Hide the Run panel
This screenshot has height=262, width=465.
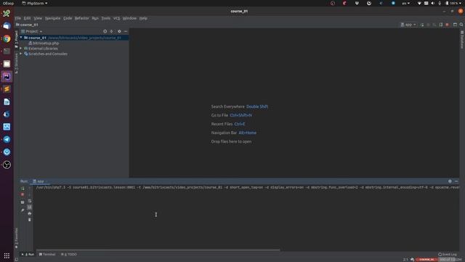tap(456, 181)
